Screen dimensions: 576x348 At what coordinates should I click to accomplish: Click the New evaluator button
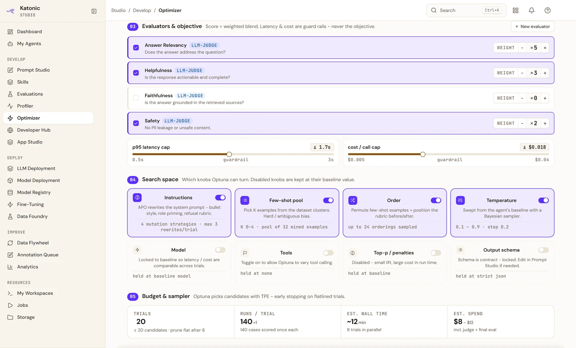(x=532, y=26)
